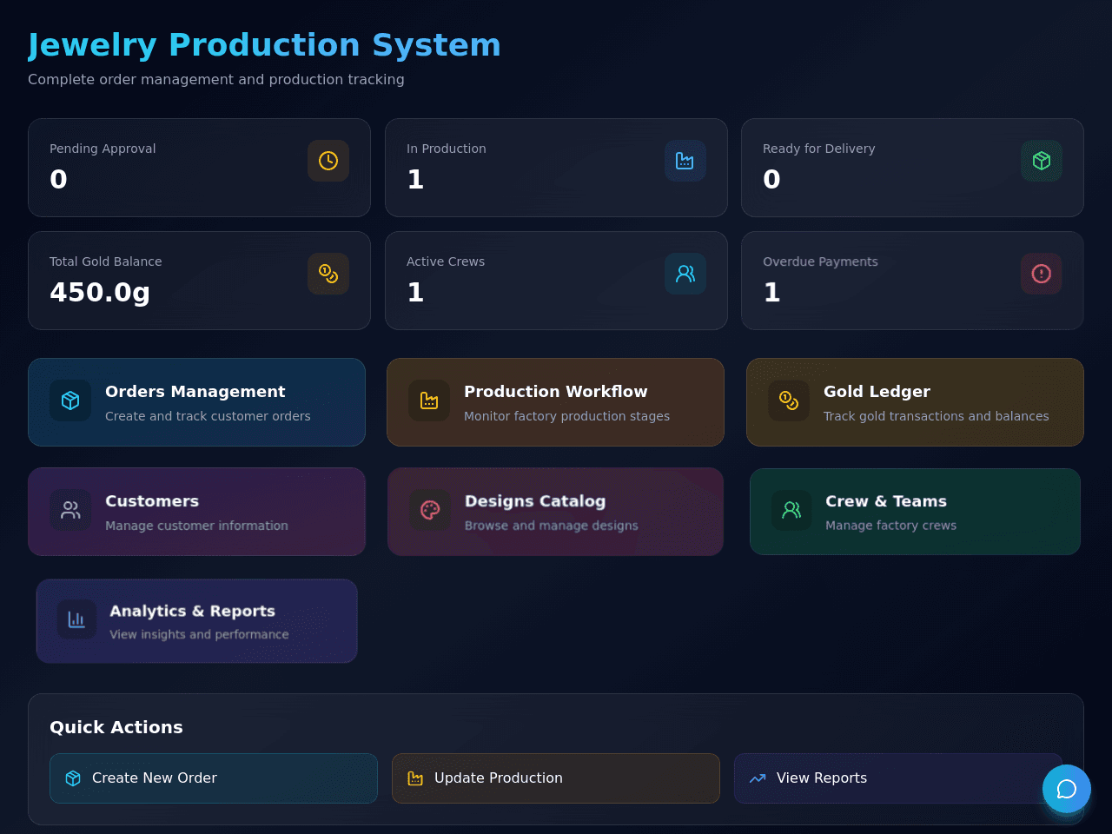This screenshot has width=1112, height=834.
Task: Click the box icon in Orders Management tile
Action: coord(70,400)
